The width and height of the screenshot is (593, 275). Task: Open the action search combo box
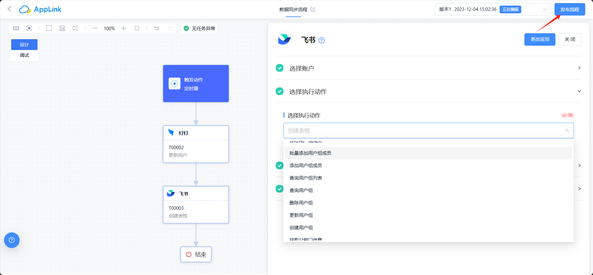[428, 131]
